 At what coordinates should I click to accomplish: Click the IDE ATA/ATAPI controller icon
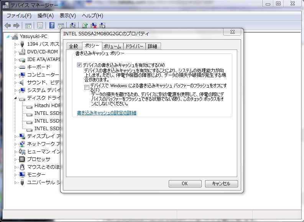[x=22, y=60]
